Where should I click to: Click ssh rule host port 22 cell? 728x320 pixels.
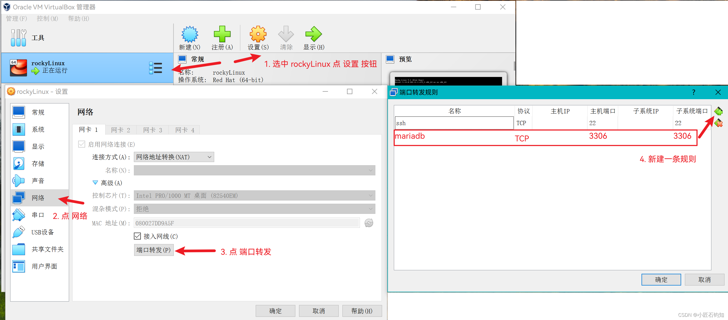pos(602,123)
